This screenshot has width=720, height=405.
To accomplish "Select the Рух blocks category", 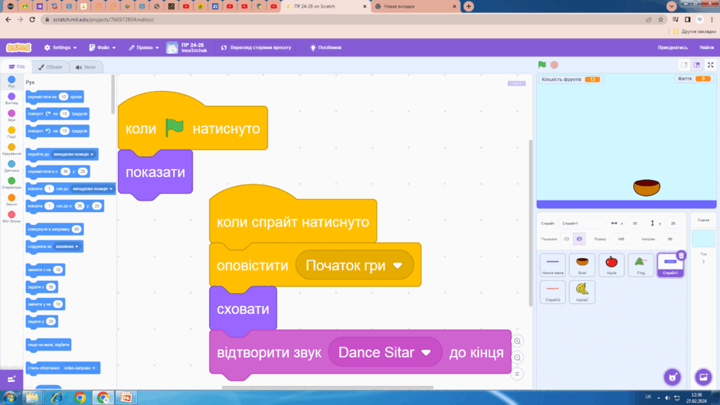I will tap(11, 82).
